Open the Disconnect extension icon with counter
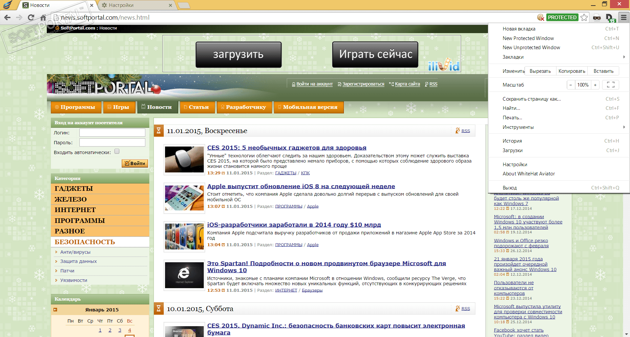 coord(610,18)
